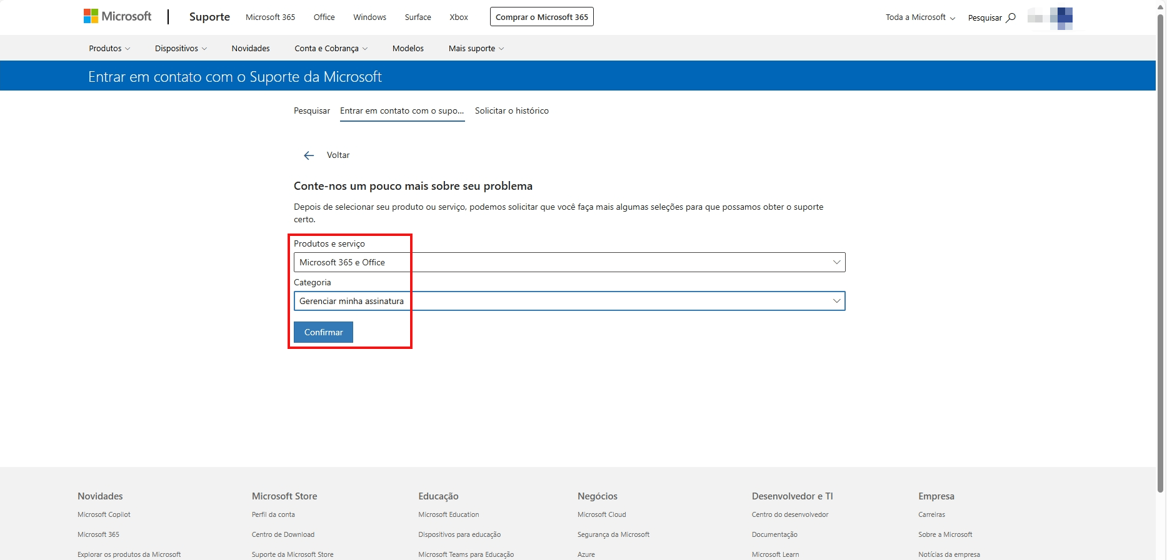Open the Modelos nav item
The height and width of the screenshot is (560, 1167).
coord(408,48)
